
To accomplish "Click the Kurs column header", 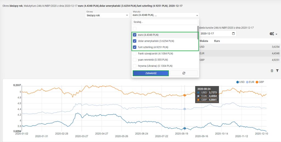I will coord(217,41).
